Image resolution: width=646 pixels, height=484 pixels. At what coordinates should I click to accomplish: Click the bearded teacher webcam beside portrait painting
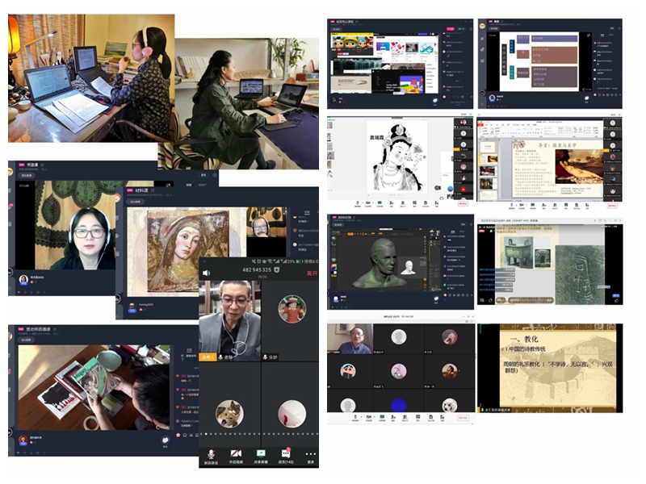[262, 227]
